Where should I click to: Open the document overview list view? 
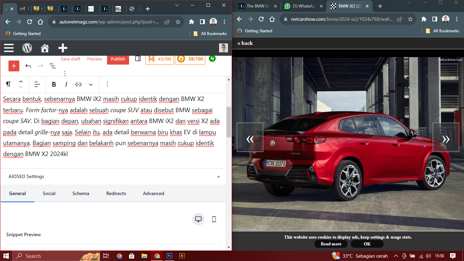click(53, 66)
